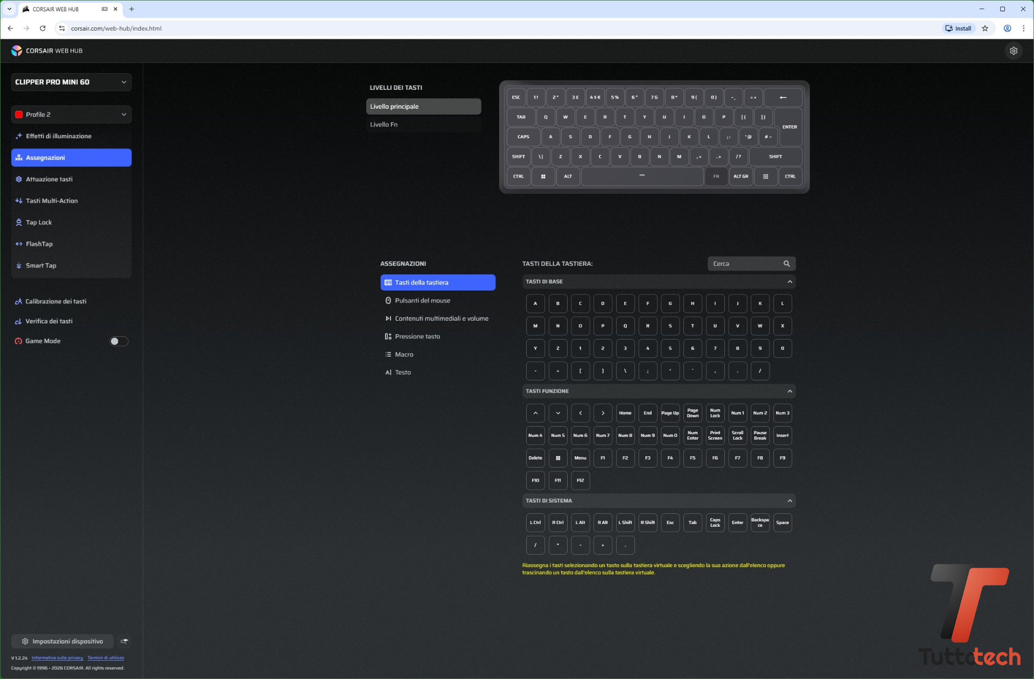Select the ENTER key on the virtual keyboard

click(790, 127)
